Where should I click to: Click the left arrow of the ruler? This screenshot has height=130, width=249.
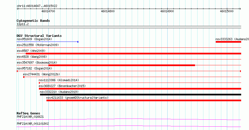click(x=18, y=9)
